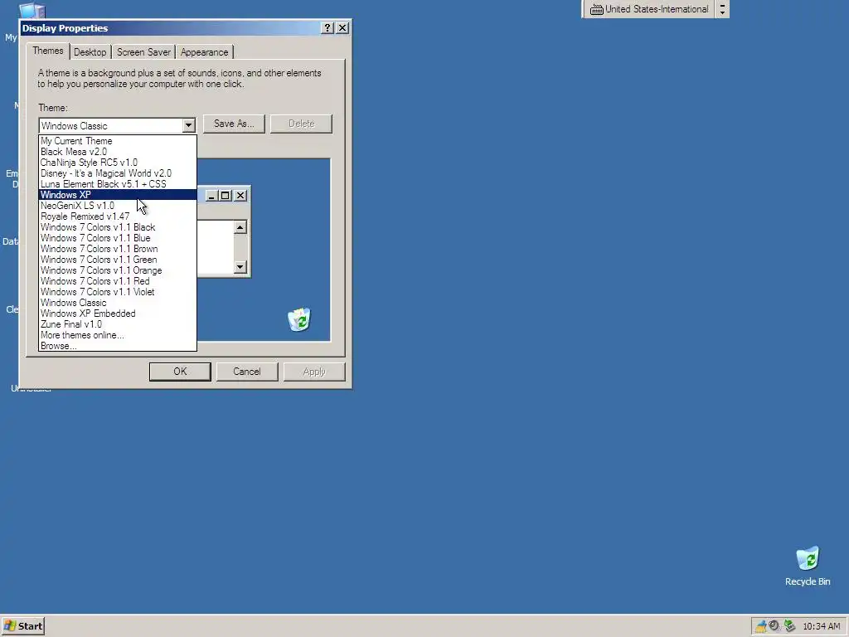Select Windows 7 Colors v1.1 Violet
This screenshot has height=637, width=849.
pyautogui.click(x=118, y=292)
